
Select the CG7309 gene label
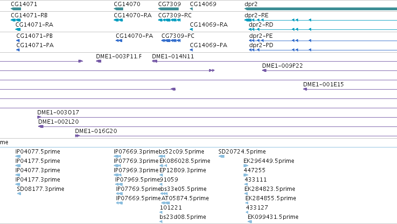170,4
